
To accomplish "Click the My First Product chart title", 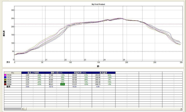I will (98, 4).
